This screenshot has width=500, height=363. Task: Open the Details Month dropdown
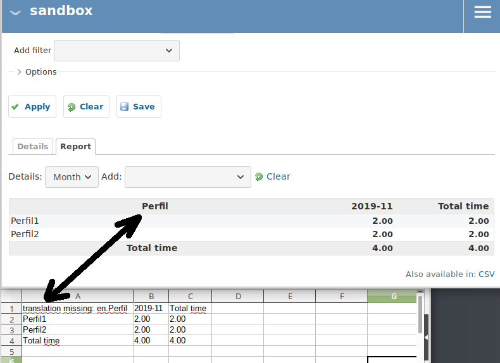72,177
